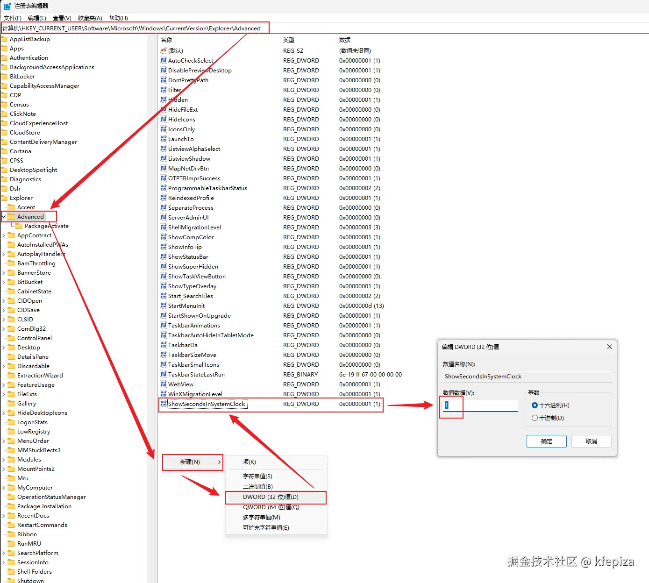Expand the MenuOrder key
Screen dimensions: 649x583
(x=4, y=441)
